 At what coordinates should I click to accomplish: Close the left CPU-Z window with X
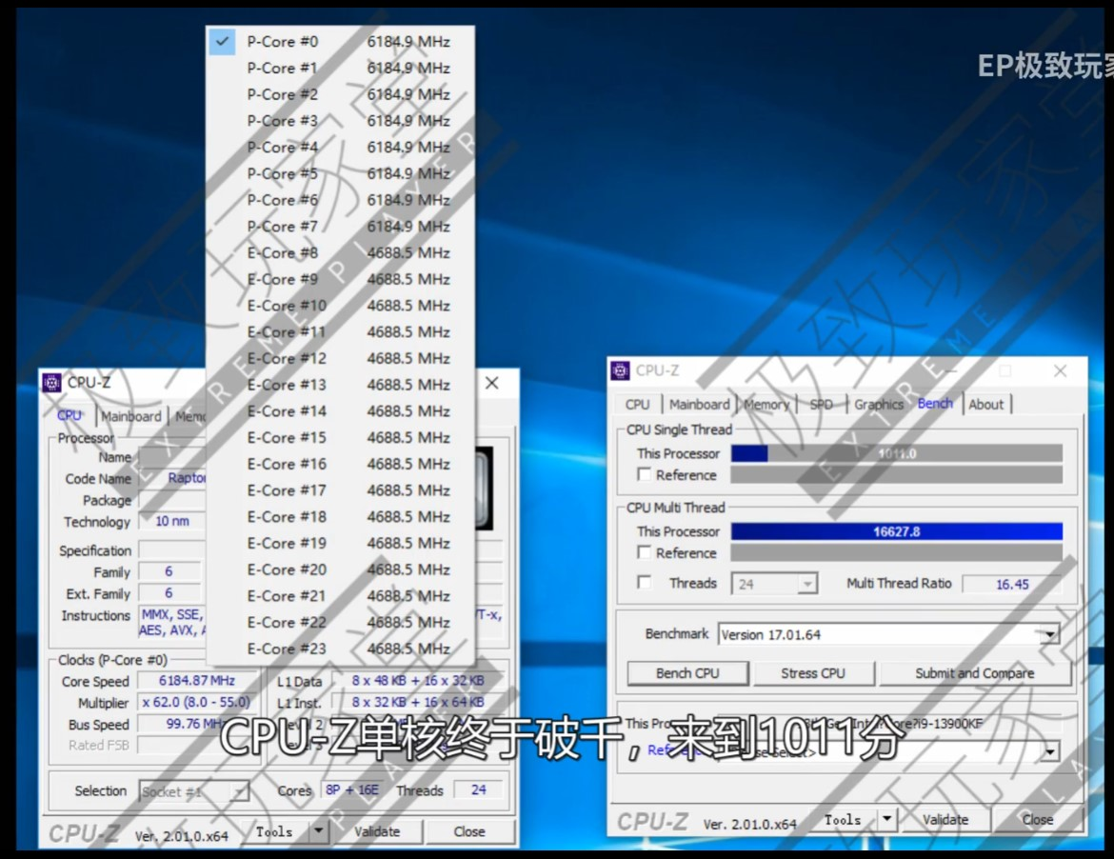491,383
